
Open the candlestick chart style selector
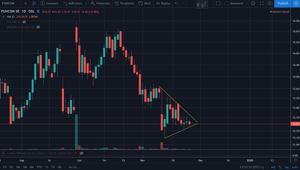coord(34,3)
